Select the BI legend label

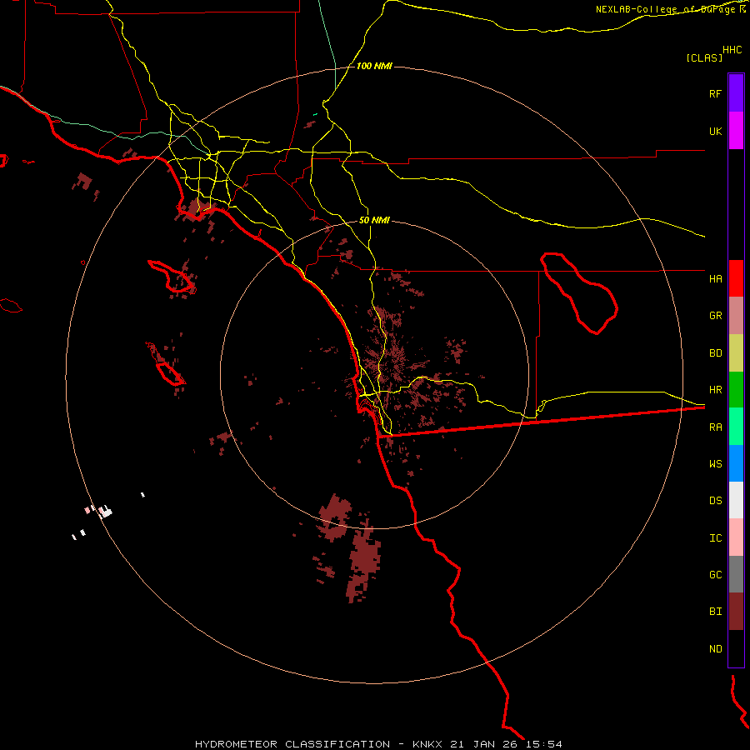716,612
